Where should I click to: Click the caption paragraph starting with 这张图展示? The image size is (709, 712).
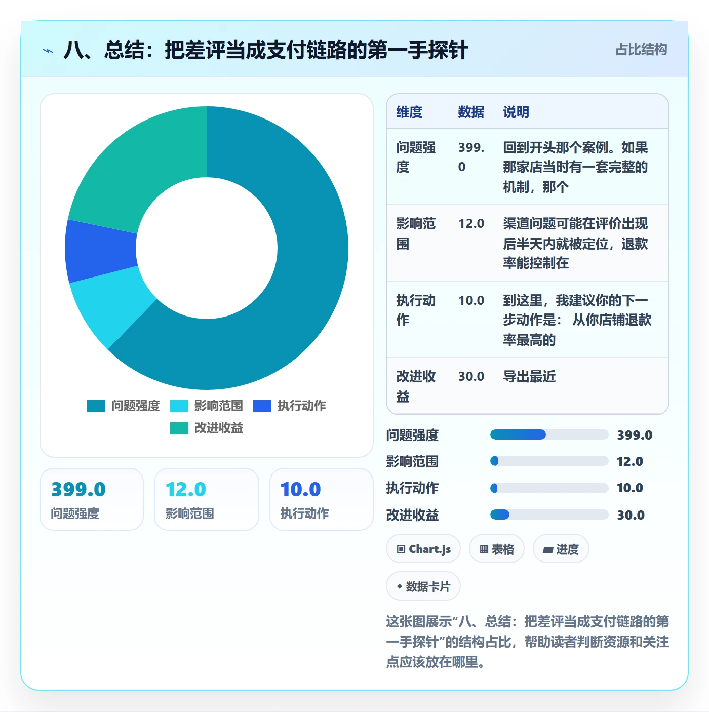click(x=528, y=642)
